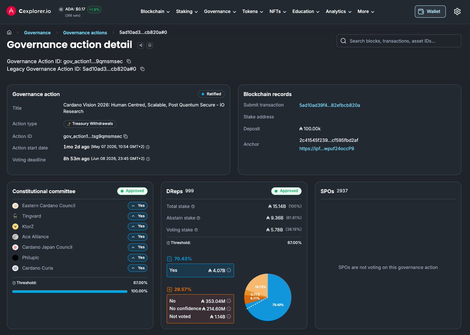Click the Ace Alliance avatar icon
470x335 pixels.
15,237
